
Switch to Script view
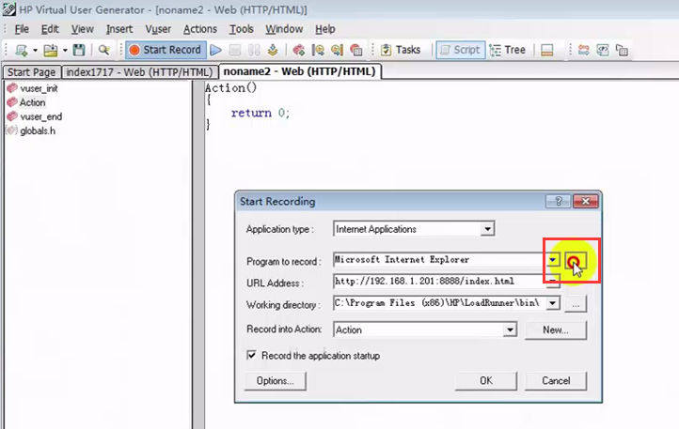[x=460, y=50]
